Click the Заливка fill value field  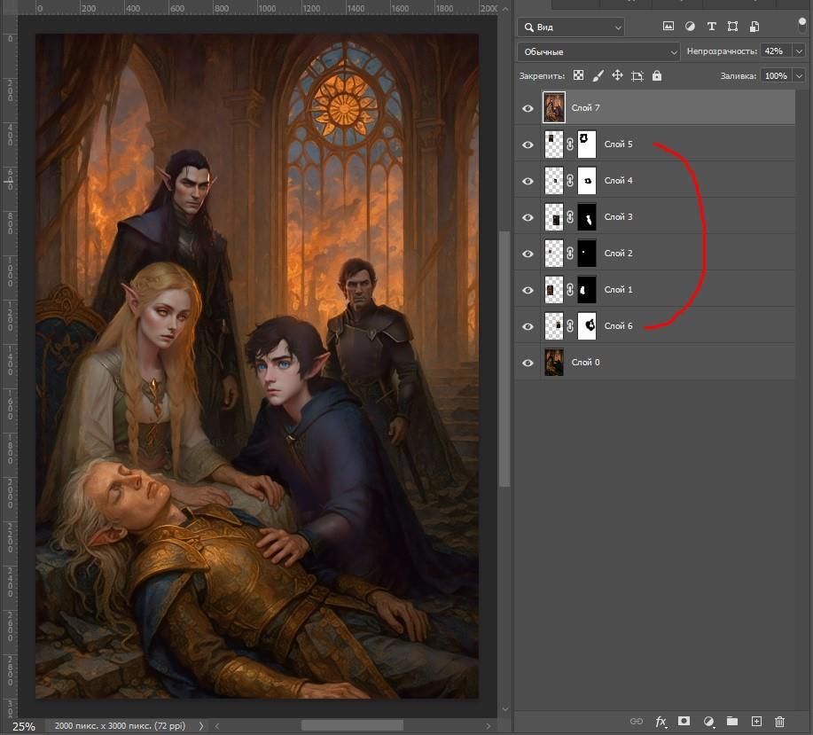click(x=776, y=76)
